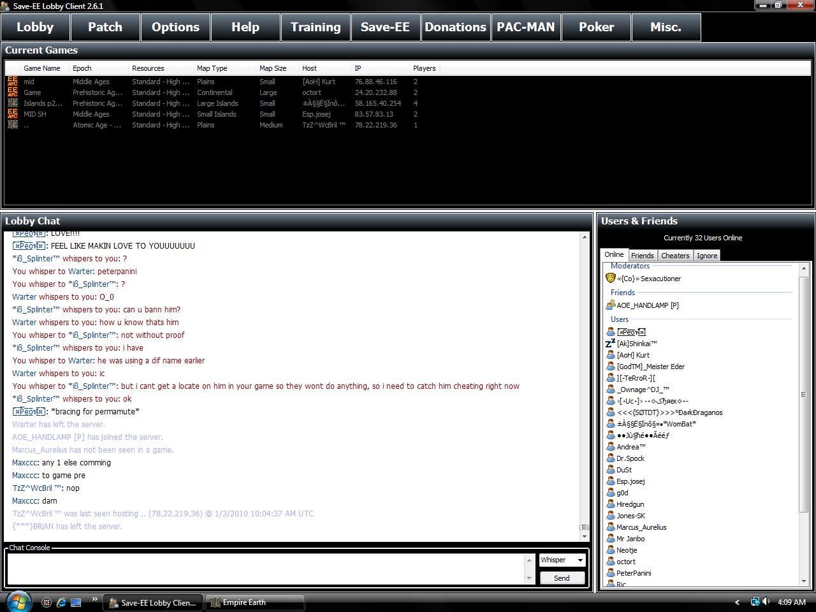Click the moderator shield icon beside Sexacutioner
This screenshot has height=612, width=816.
[x=610, y=279]
